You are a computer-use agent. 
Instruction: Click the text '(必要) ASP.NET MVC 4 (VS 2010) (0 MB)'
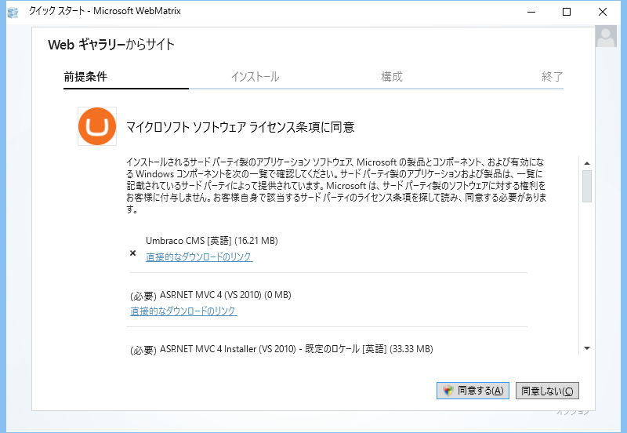tap(211, 296)
